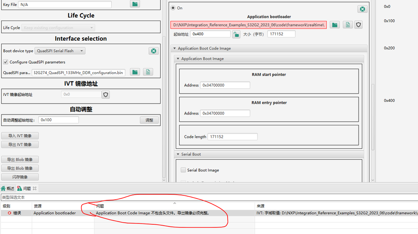Remove boot device with green X icon

coord(154,51)
